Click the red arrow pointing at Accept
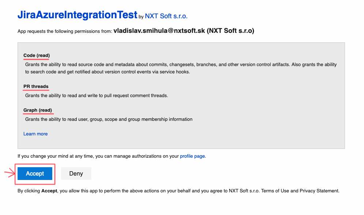 [x=10, y=173]
